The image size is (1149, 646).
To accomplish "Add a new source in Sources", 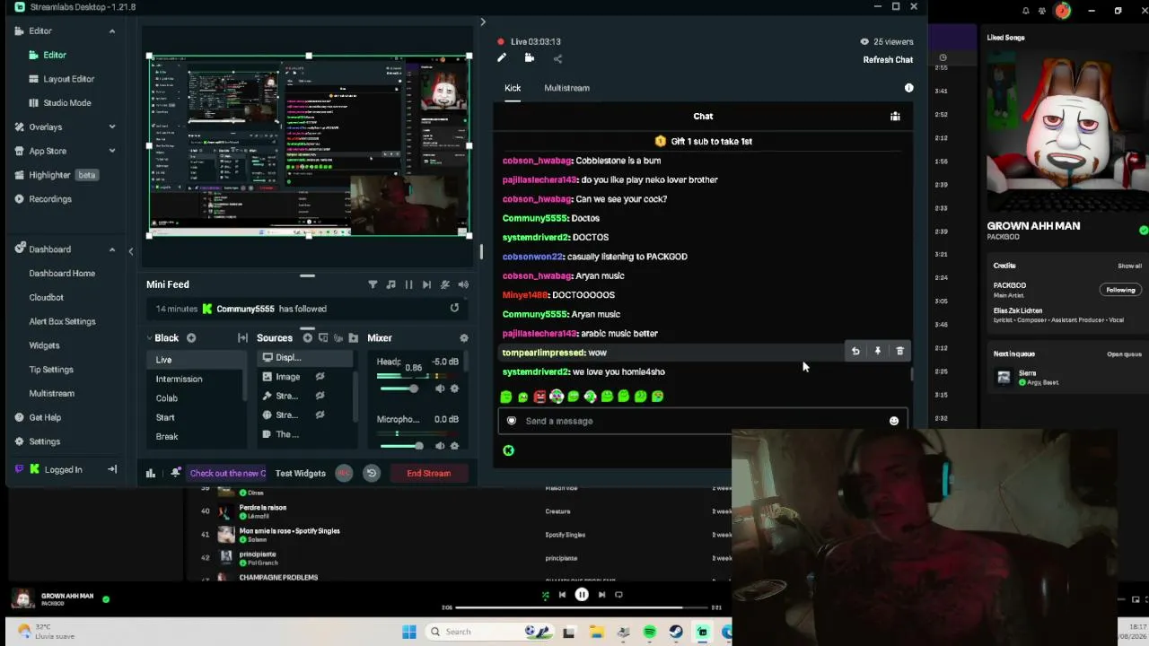I will [308, 338].
